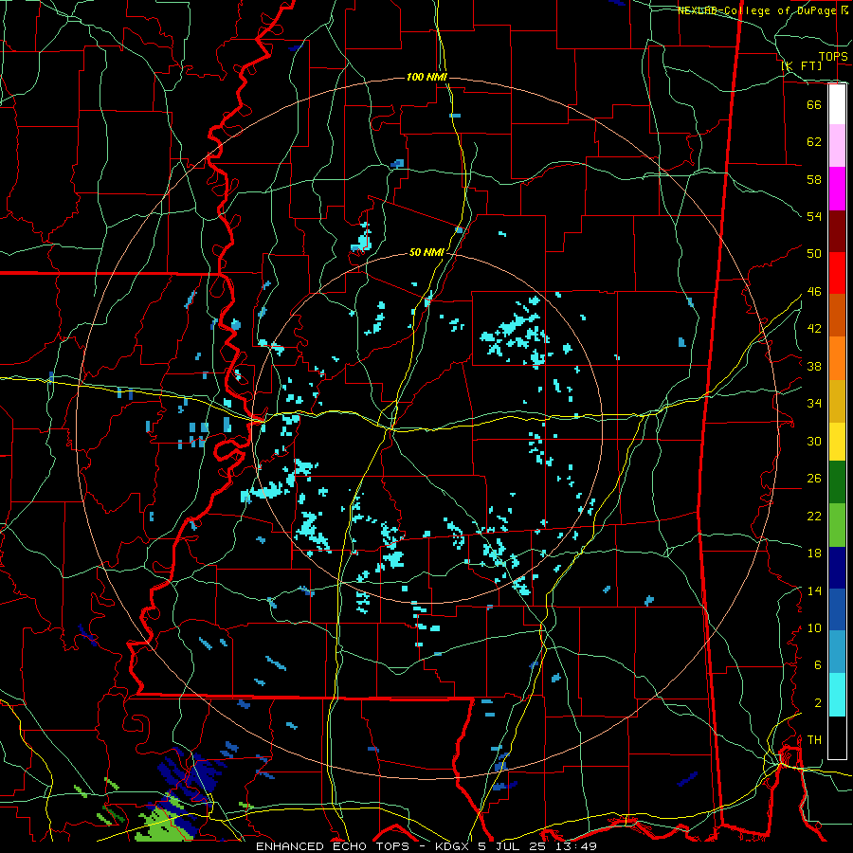
Task: Click the legend value "38"
Action: click(x=814, y=366)
